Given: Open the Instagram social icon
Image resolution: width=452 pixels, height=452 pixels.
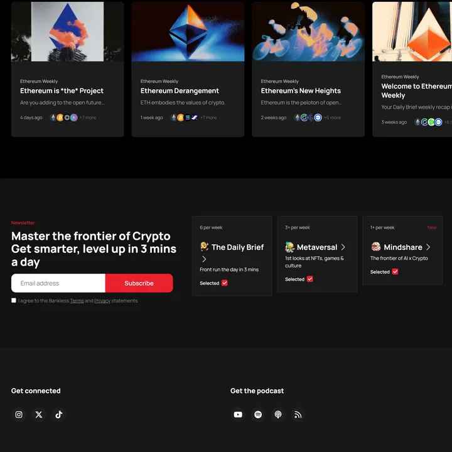Looking at the screenshot, I should coord(19,414).
